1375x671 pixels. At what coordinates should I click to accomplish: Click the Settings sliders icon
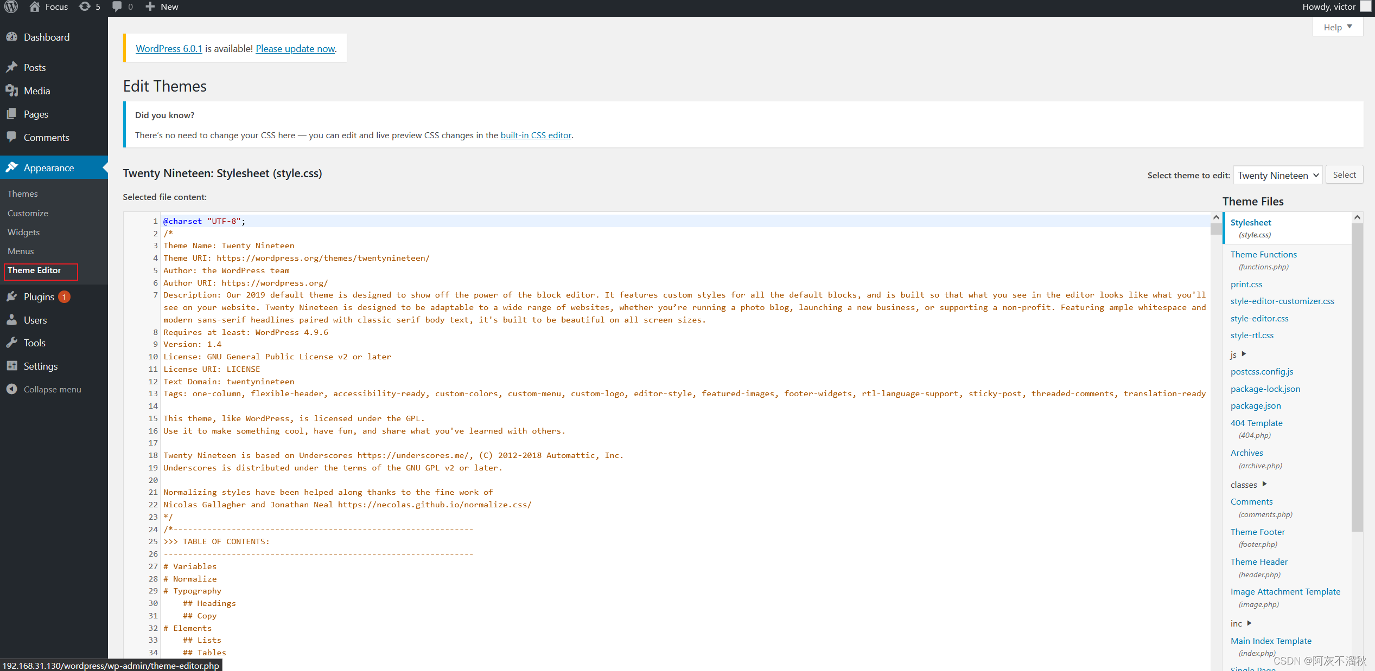[x=12, y=366]
